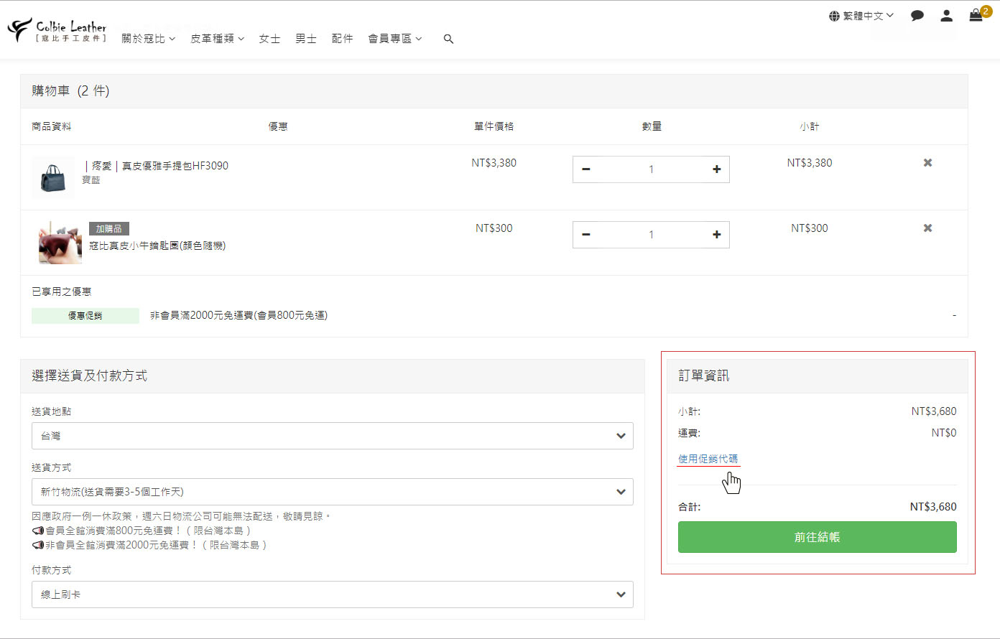
Task: Click the user account icon
Action: coord(946,16)
